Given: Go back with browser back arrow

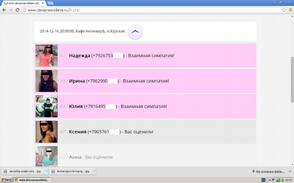Looking at the screenshot, I should pyautogui.click(x=4, y=10).
